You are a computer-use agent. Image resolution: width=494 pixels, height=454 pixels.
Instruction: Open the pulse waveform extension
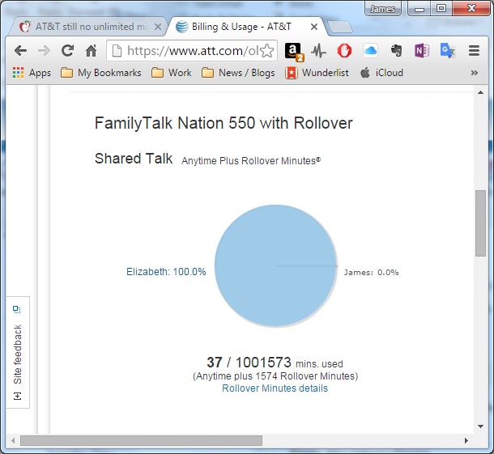tap(318, 51)
